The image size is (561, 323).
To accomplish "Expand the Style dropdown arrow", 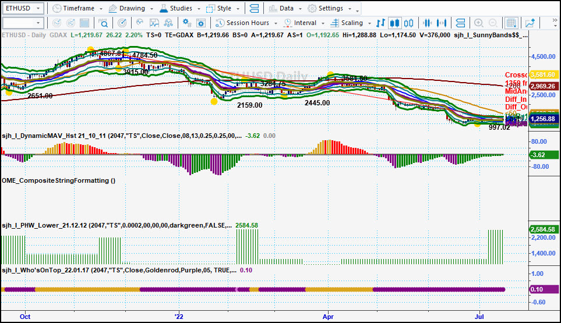I will click(x=238, y=9).
